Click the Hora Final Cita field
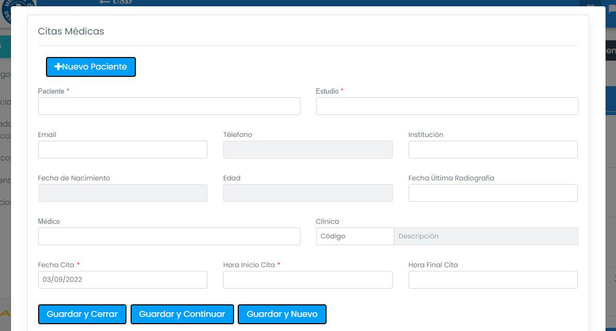Viewport: 616px width, 331px height. tap(493, 280)
